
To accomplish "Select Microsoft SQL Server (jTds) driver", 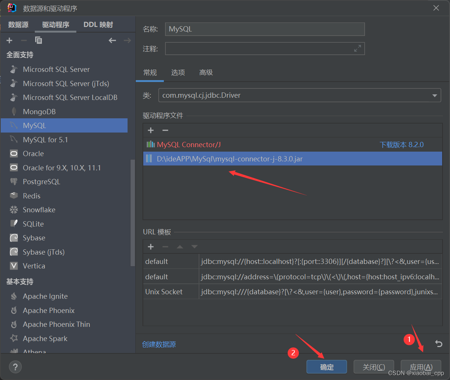I will (66, 83).
